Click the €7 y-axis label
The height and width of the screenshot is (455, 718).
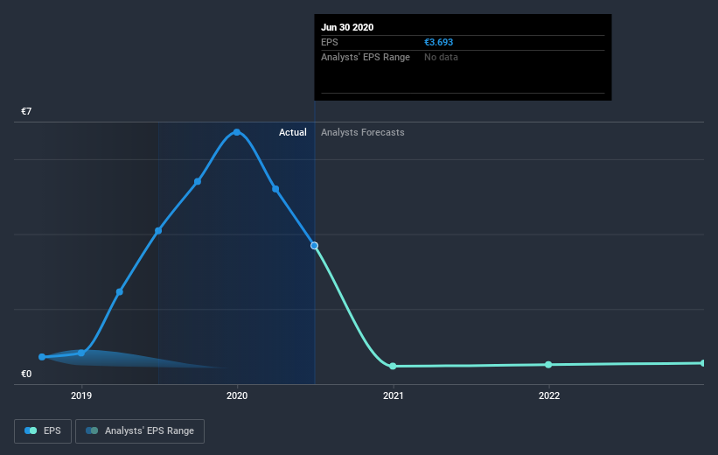26,111
